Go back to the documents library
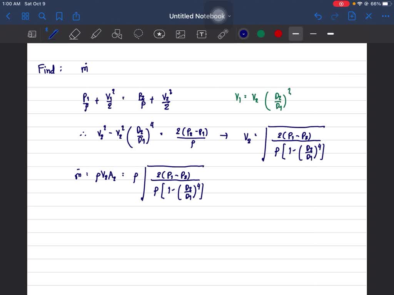Screen dimensions: 394x295 [x=8, y=16]
